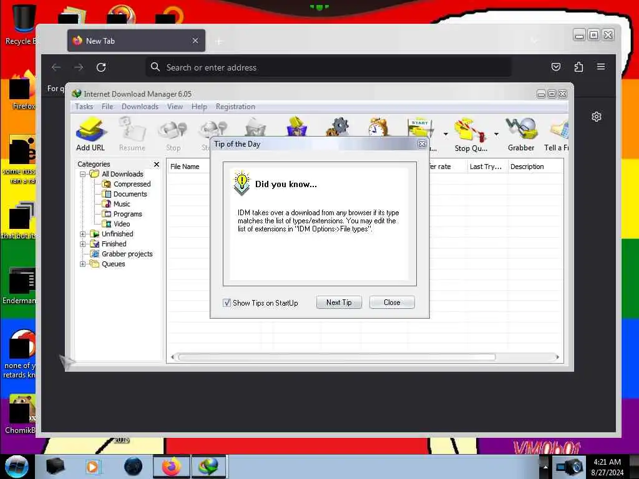Open the Firefox desktop shortcut
Viewport: 639px width, 479px height.
click(x=23, y=90)
